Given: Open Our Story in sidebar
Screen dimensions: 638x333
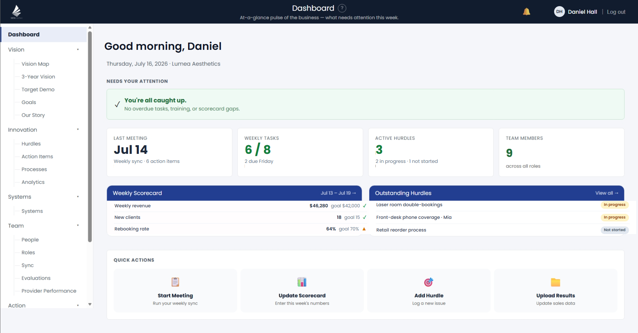Looking at the screenshot, I should [x=33, y=115].
